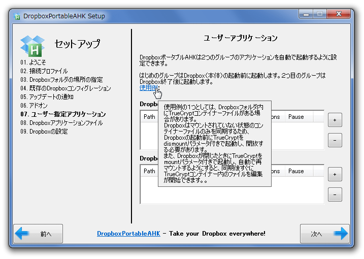Remove application from upper list with minus button
Screen dimensions: 364x259
coord(335,140)
